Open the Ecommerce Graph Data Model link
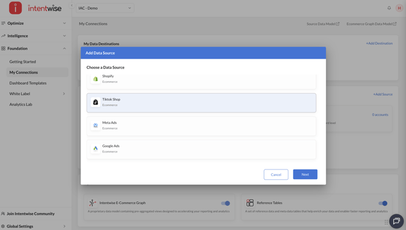This screenshot has width=406, height=230. pyautogui.click(x=371, y=24)
